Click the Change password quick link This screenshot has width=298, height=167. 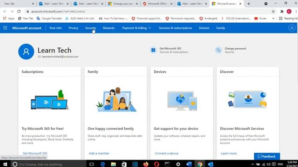235,48
